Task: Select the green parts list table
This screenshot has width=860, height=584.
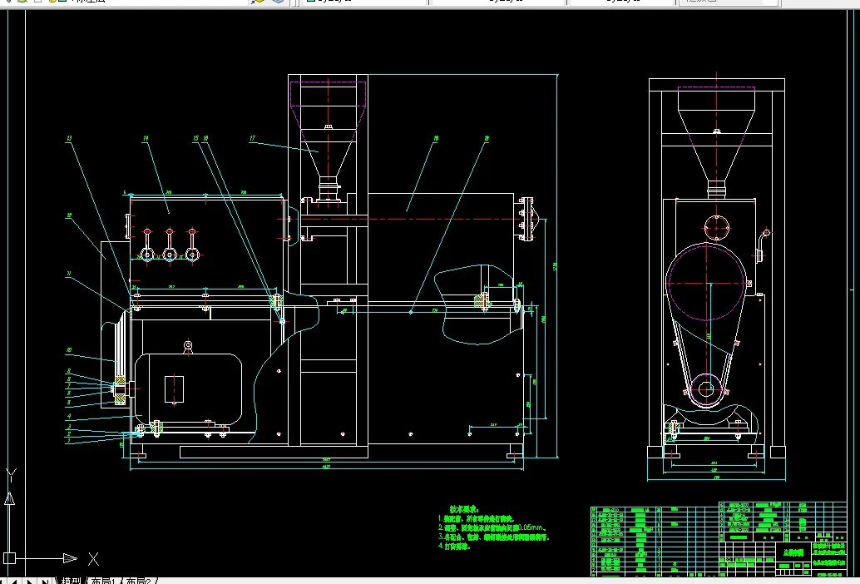Action: (x=719, y=538)
